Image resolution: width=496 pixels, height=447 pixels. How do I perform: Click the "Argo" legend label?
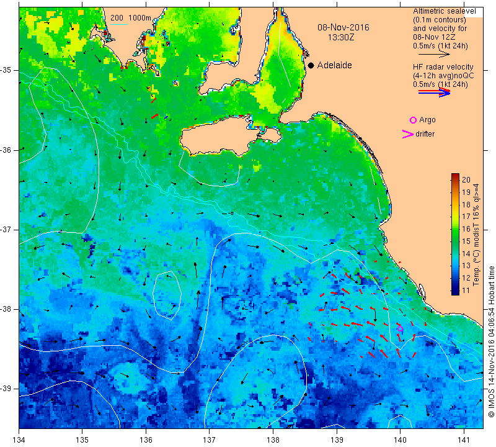(427, 120)
